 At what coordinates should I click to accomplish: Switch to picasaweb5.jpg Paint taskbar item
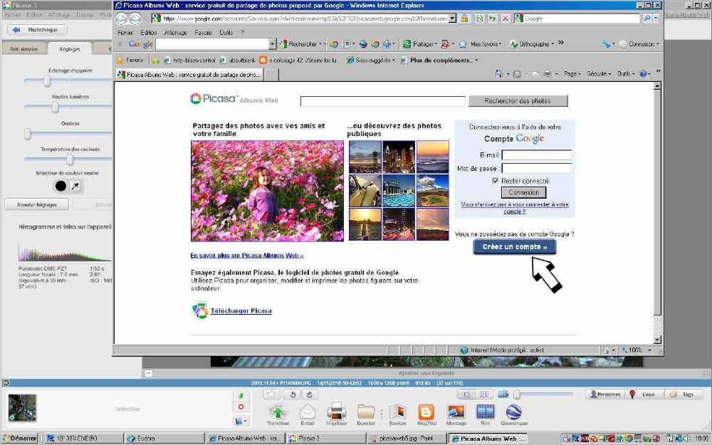click(x=407, y=438)
